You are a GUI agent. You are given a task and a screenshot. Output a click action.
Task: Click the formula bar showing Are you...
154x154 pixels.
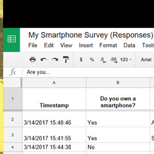[x=88, y=72]
